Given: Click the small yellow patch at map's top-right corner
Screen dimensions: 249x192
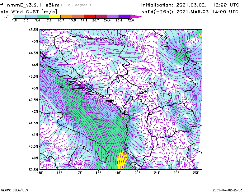Looking at the screenshot, I should click(x=200, y=35).
